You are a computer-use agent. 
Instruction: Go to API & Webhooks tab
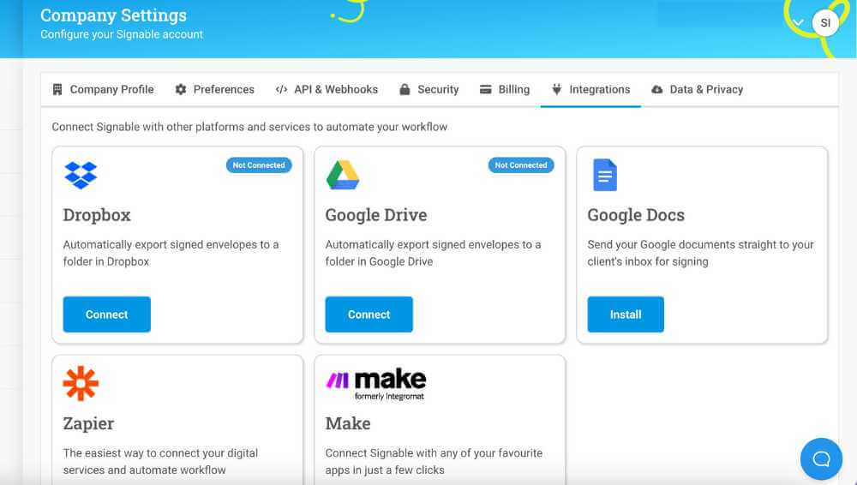(x=327, y=89)
